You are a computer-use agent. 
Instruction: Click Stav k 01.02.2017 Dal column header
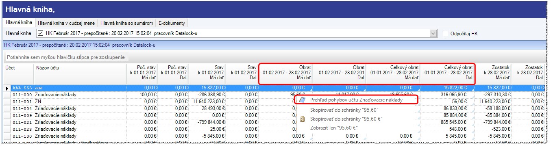click(242, 74)
